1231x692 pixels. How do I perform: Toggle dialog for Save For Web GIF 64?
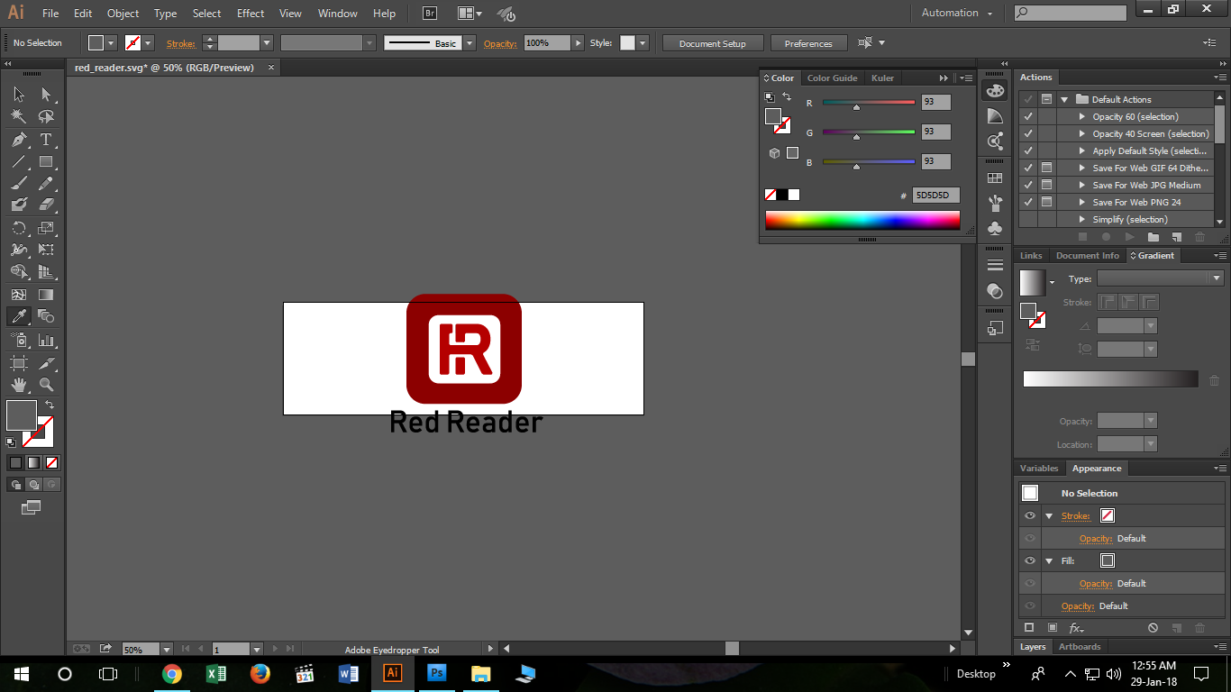(1046, 168)
